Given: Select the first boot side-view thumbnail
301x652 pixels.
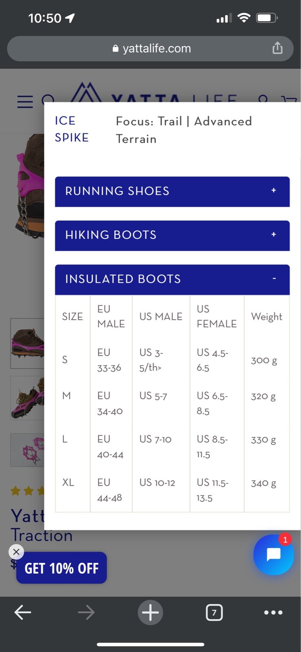Looking at the screenshot, I should point(27,343).
